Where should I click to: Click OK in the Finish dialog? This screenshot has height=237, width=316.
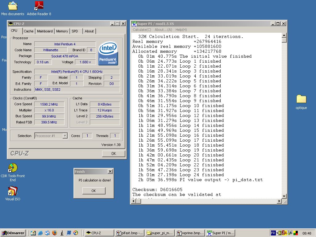pyautogui.click(x=94, y=191)
